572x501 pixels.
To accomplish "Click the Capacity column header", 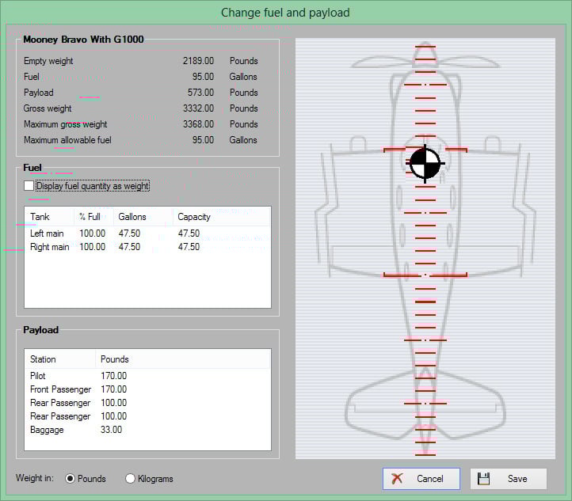I will (x=221, y=217).
